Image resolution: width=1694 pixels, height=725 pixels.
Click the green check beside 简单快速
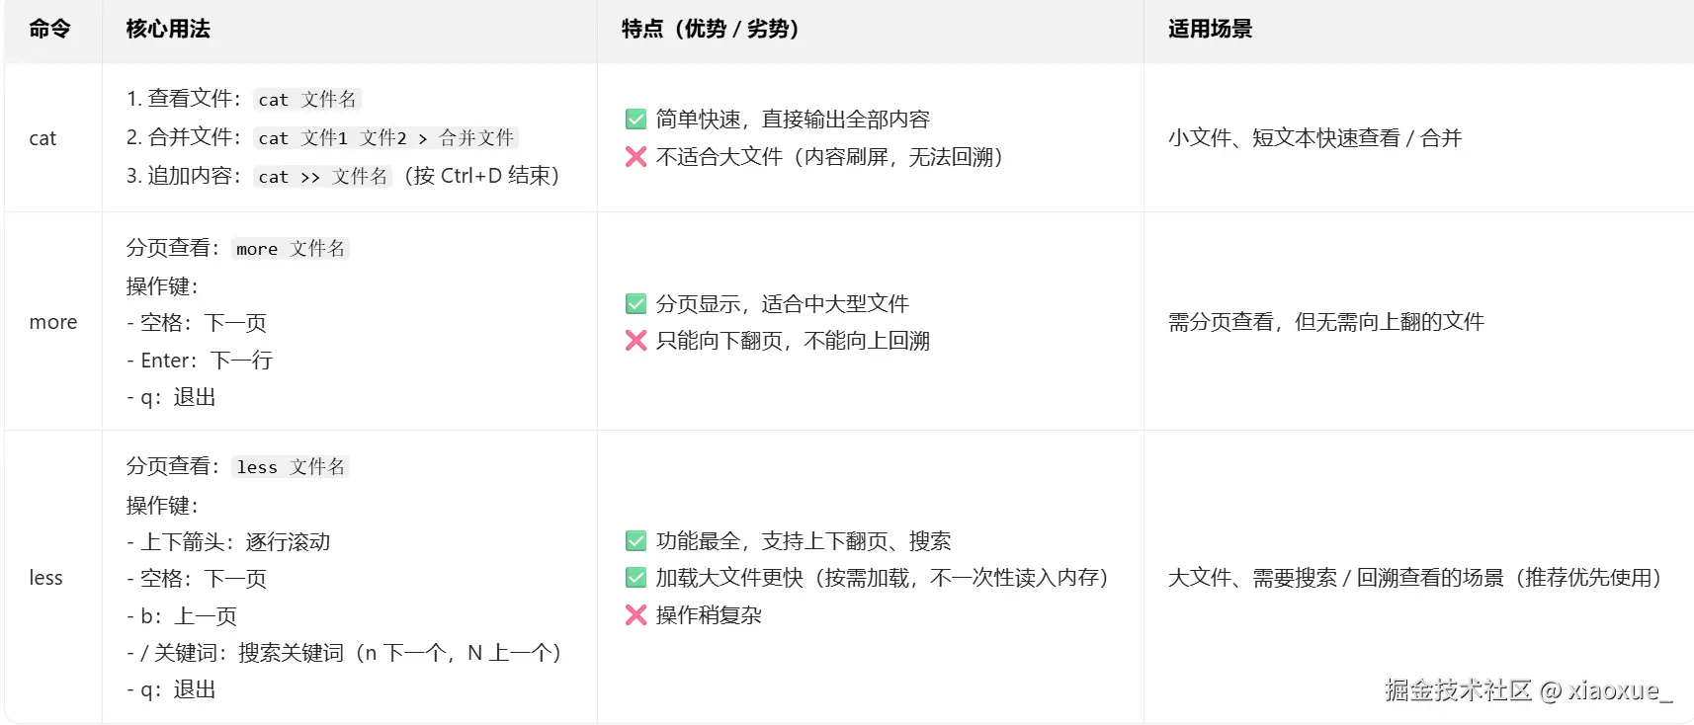[x=635, y=120]
